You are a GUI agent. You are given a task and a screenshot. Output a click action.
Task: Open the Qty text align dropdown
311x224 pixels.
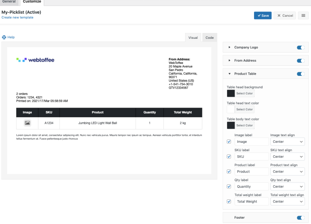click(288, 187)
